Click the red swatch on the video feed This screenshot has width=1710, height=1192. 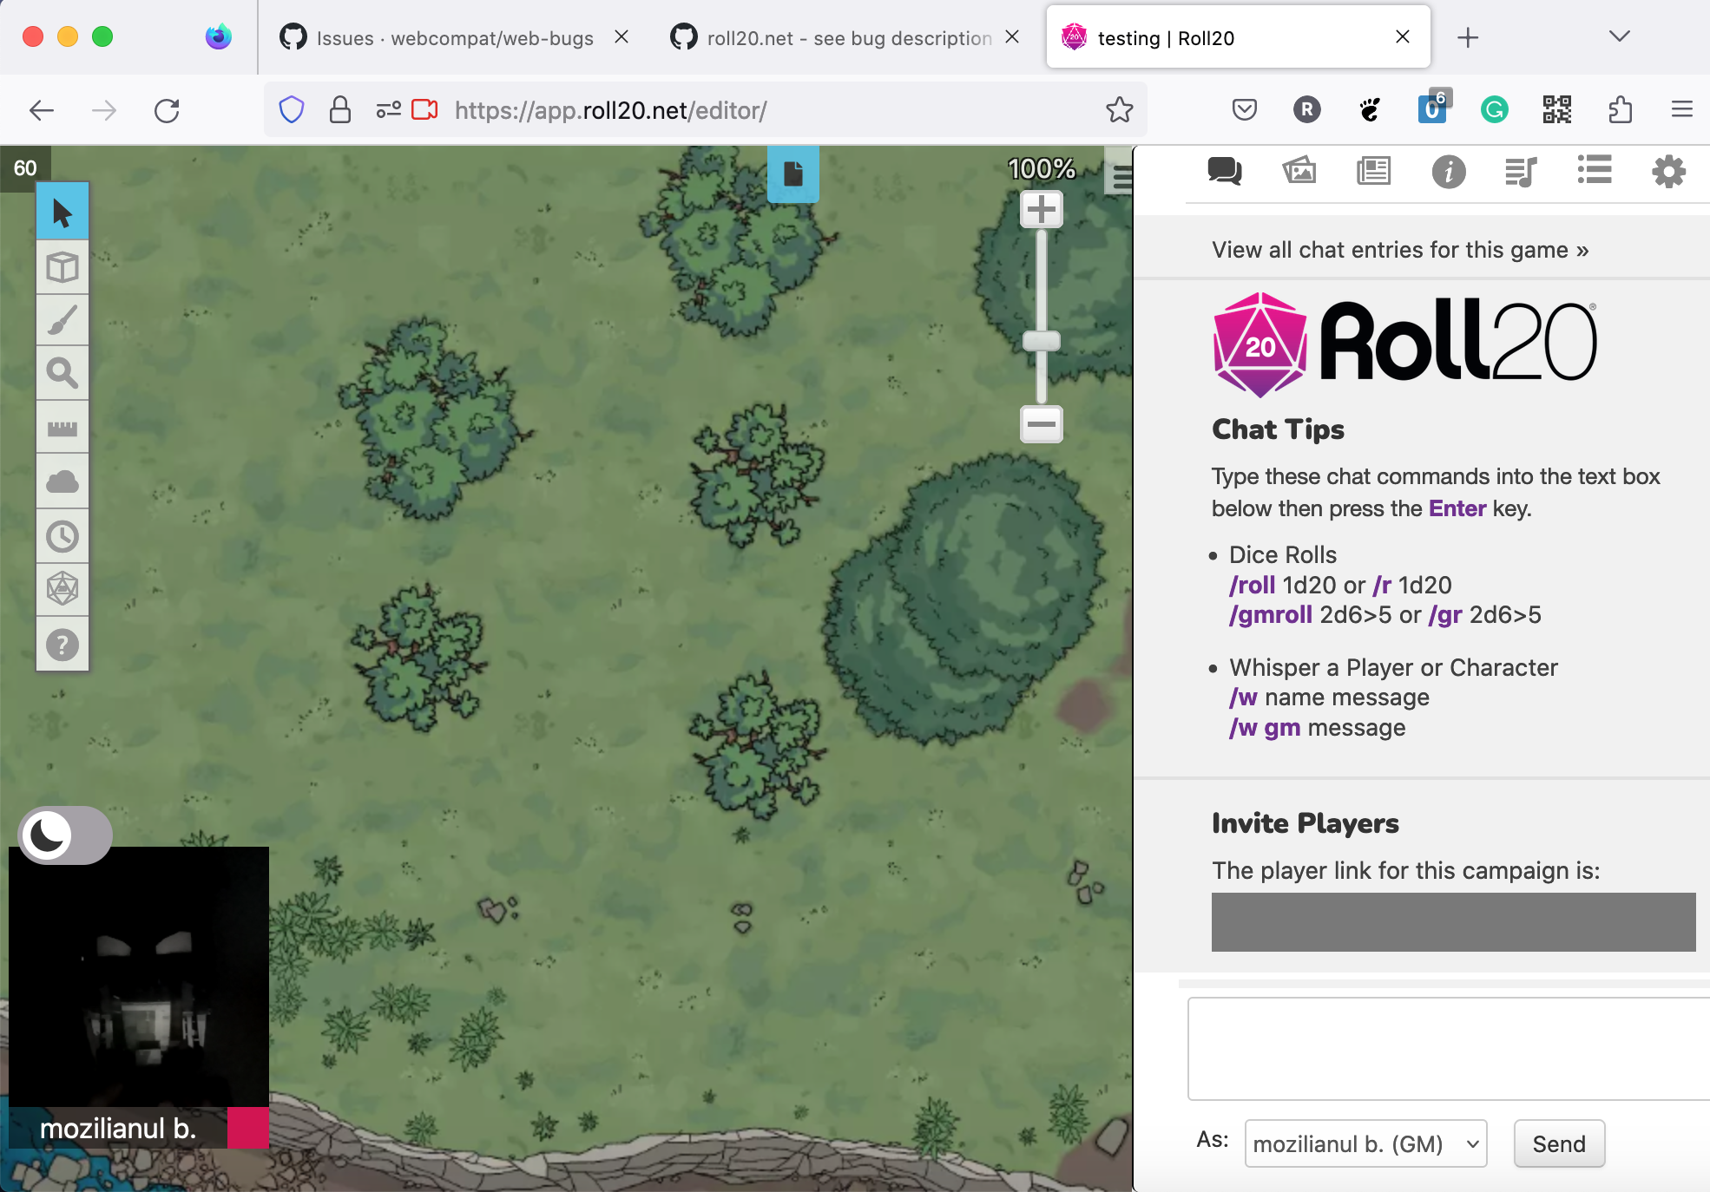pyautogui.click(x=247, y=1129)
